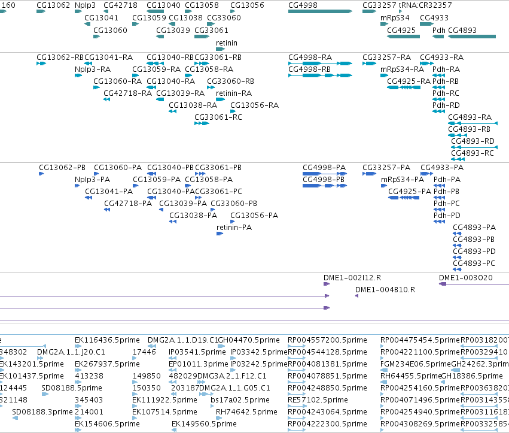Click the retinin gene label
The height and width of the screenshot is (433, 509).
[227, 43]
